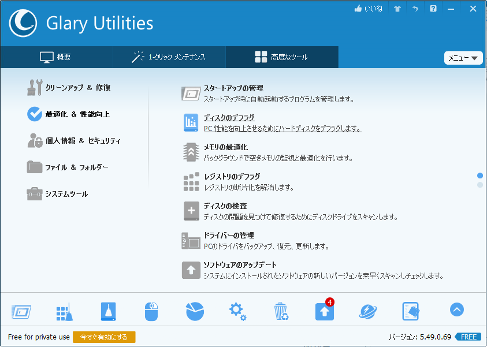Image resolution: width=487 pixels, height=347 pixels.
Task: Click the Glary Utilities crescent logo
Action: click(23, 23)
